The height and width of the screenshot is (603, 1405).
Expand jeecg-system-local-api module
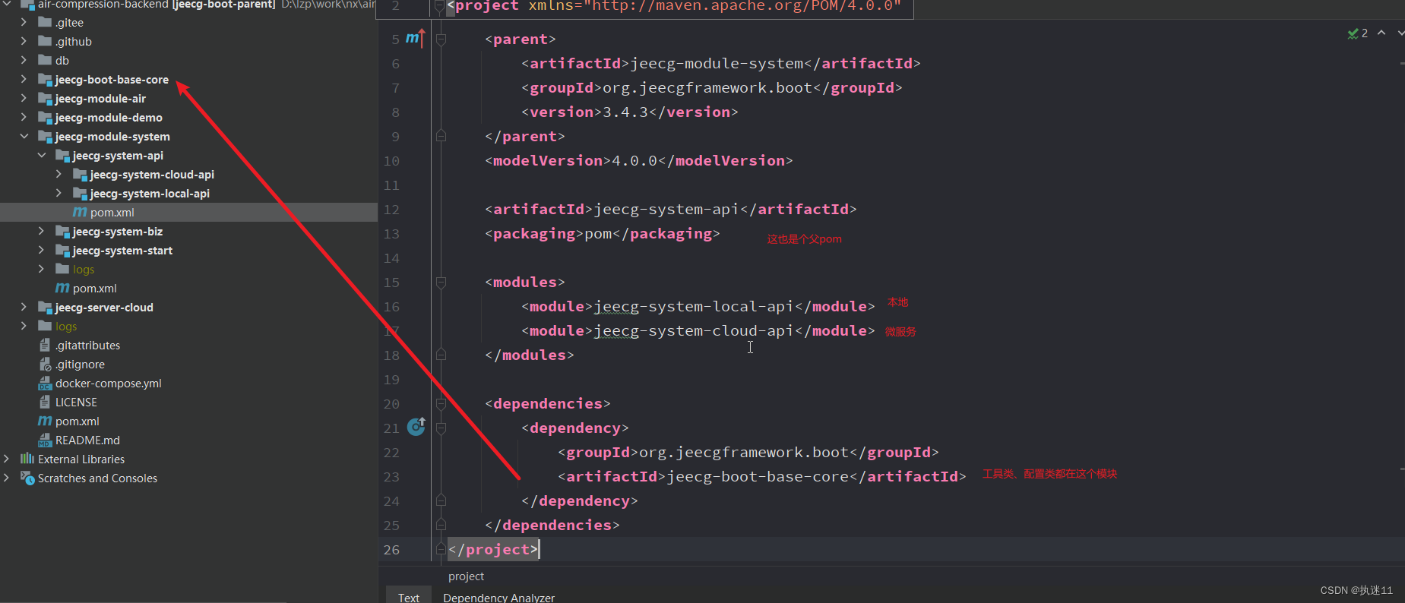59,193
